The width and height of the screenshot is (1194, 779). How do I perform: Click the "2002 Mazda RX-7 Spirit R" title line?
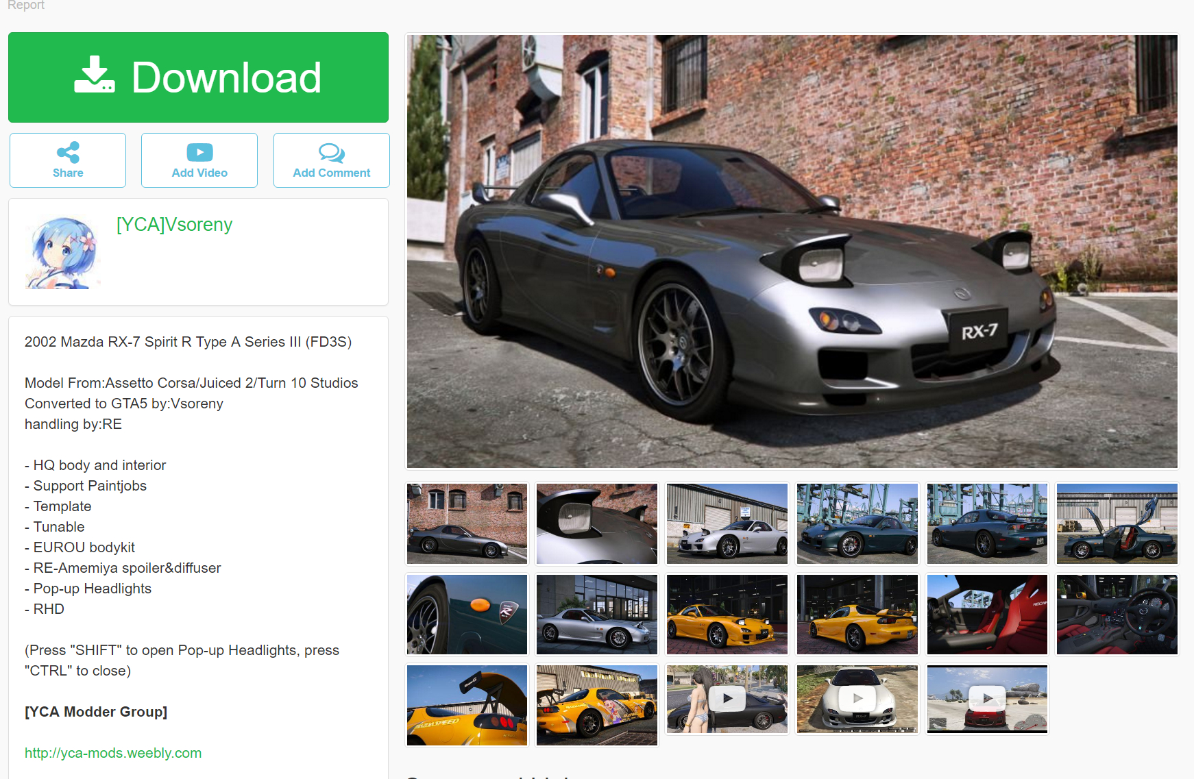(x=188, y=342)
